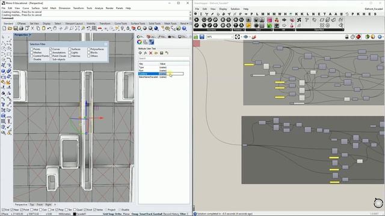Image resolution: width=385 pixels, height=216 pixels.
Task: Click SmartTrack in Rhino status bar
Action: coord(145,214)
